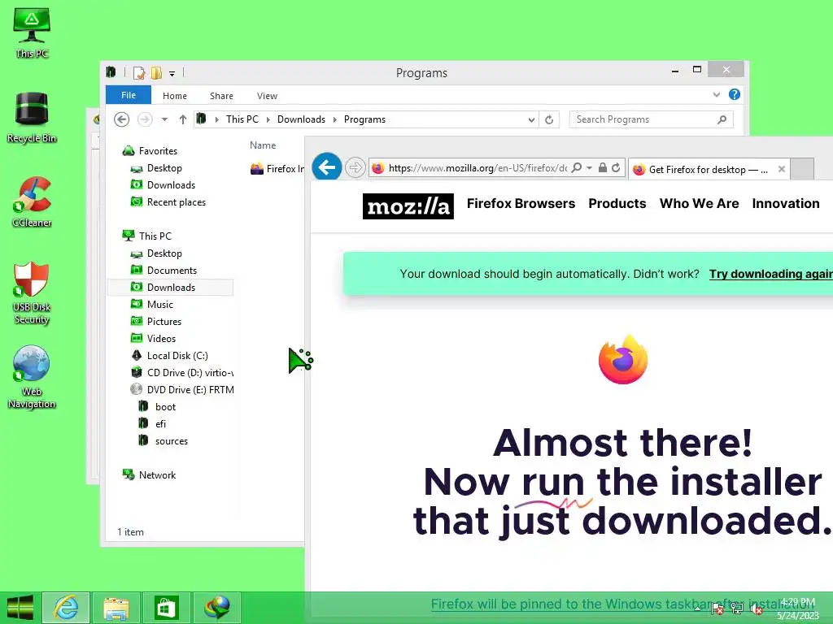Open File Explorer from the taskbar
This screenshot has width=833, height=624.
click(x=116, y=608)
